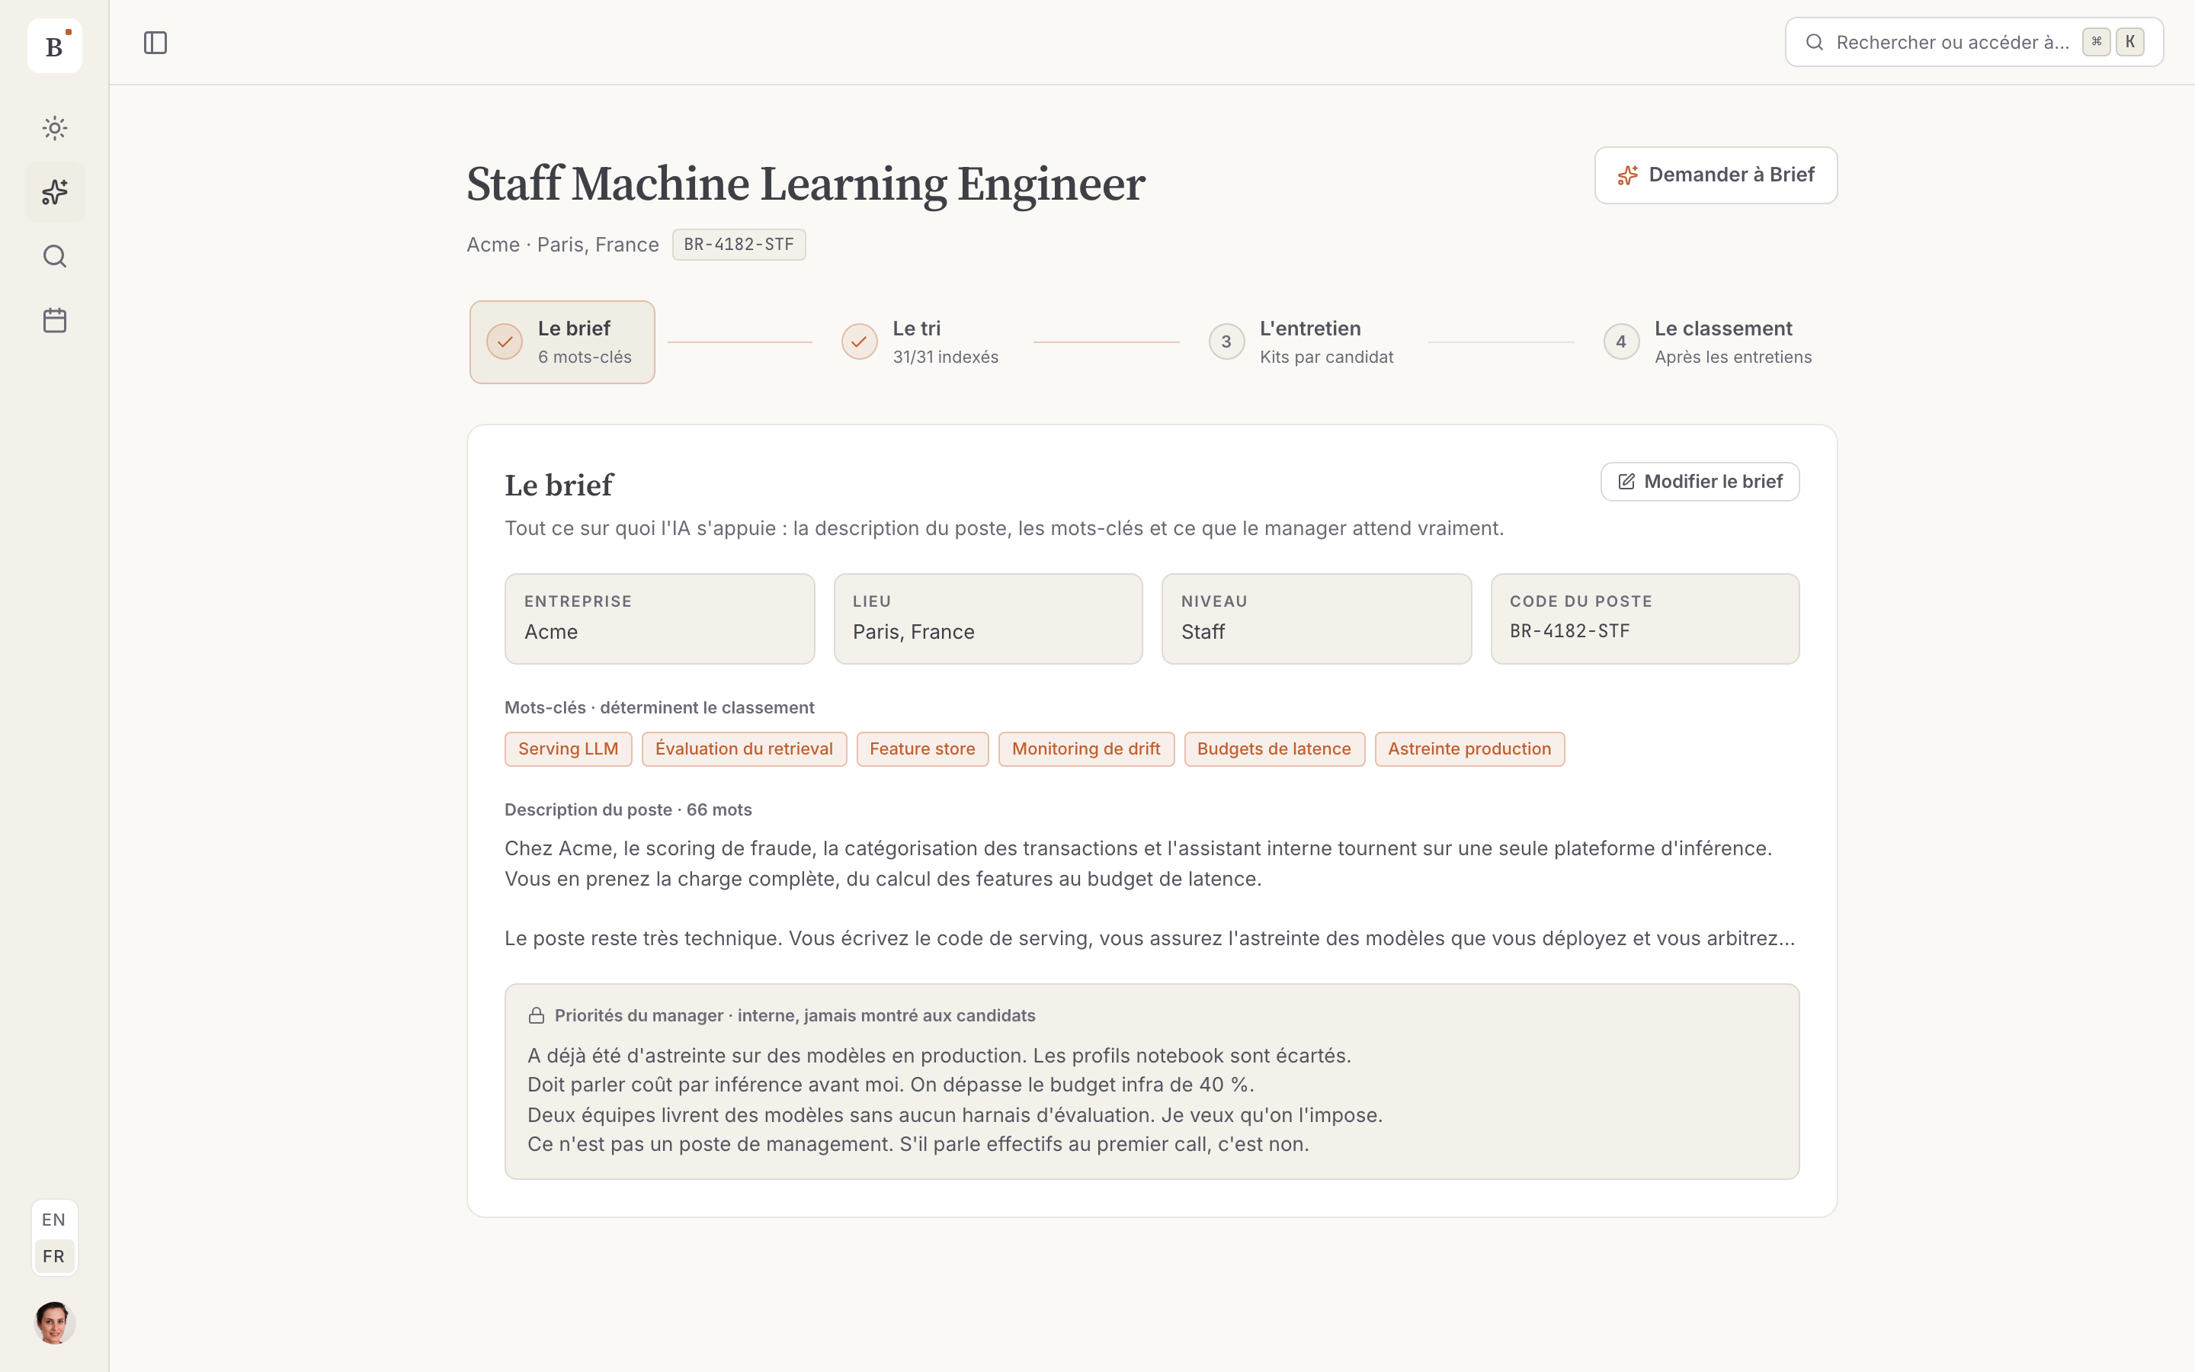The image size is (2195, 1372).
Task: Select the sparkle AI sidebar icon
Action: [x=54, y=192]
